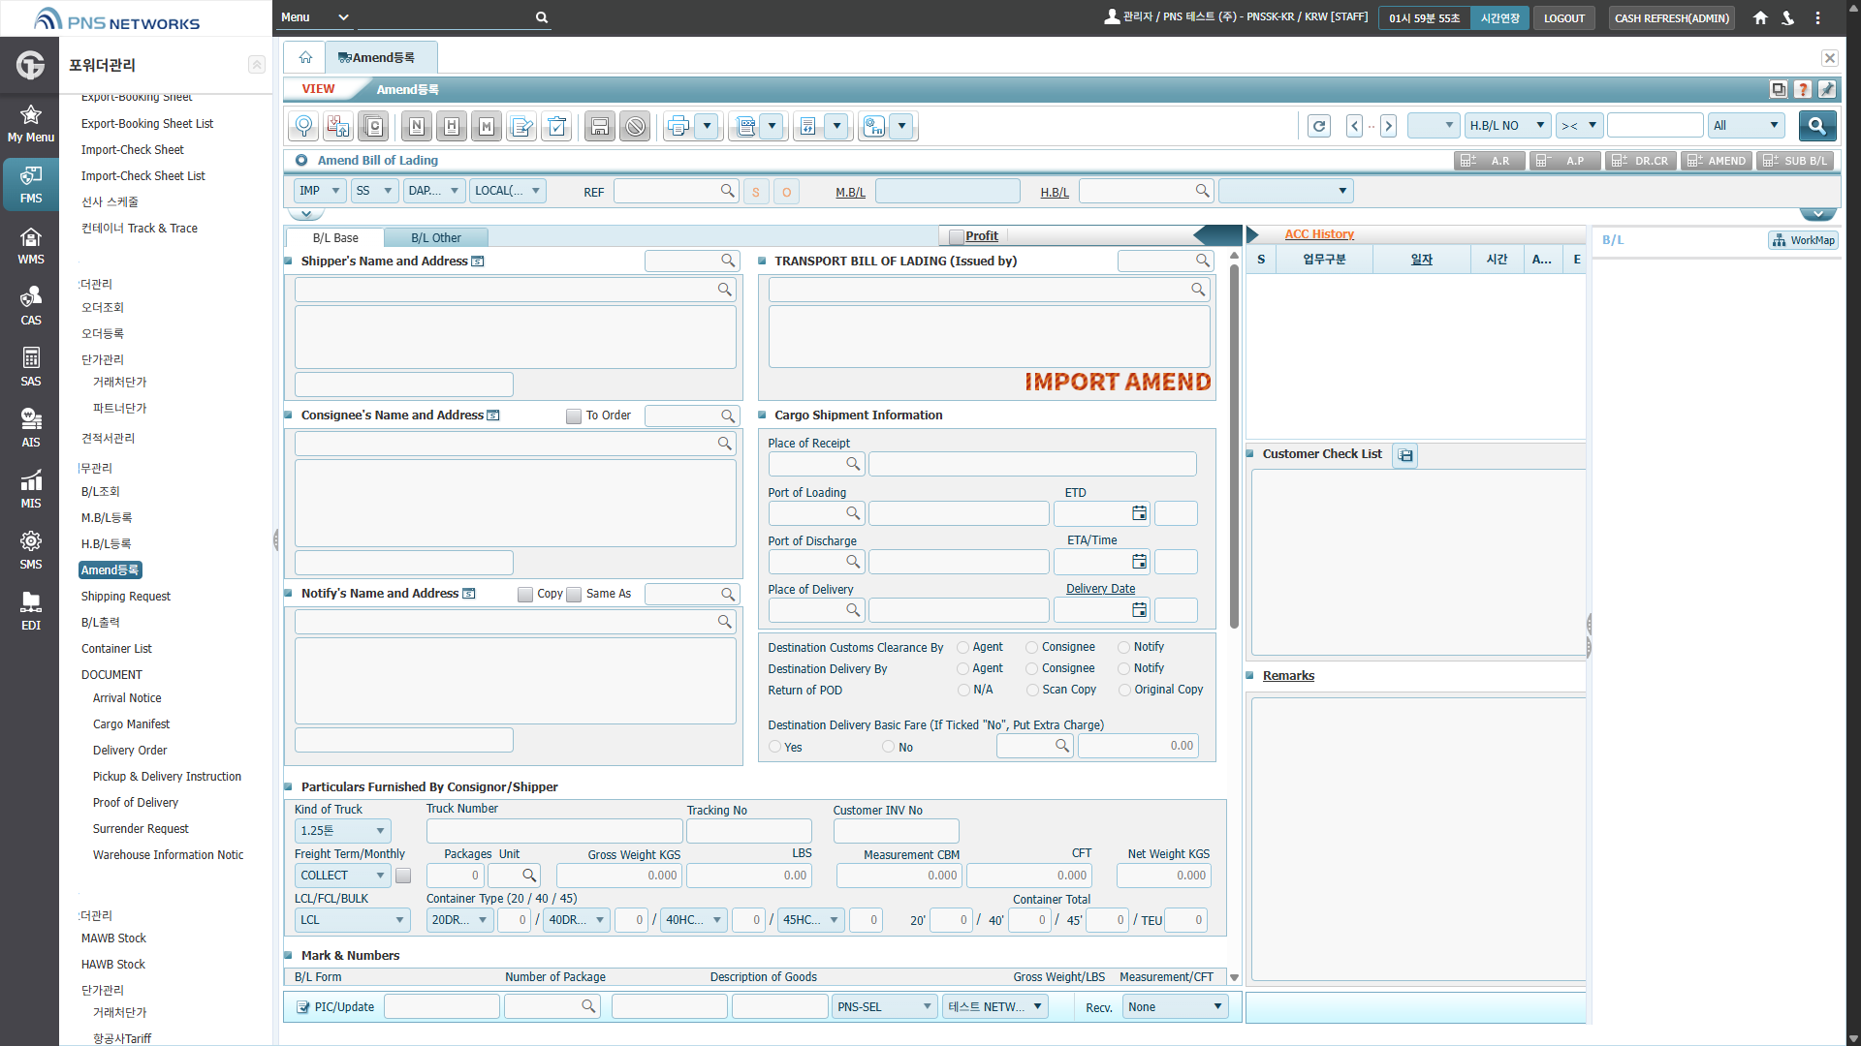Open Arrival Notice in the DOCUMENT menu
The image size is (1861, 1046).
click(x=127, y=698)
